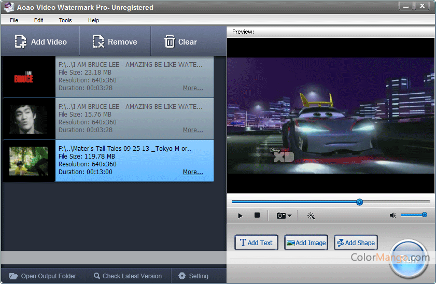
Task: Open the snapshot camera dropdown
Action: coord(284,216)
